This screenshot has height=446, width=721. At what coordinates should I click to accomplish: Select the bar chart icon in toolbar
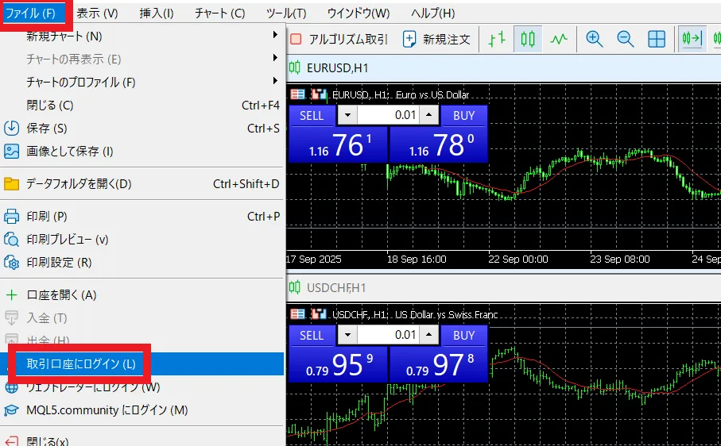497,39
